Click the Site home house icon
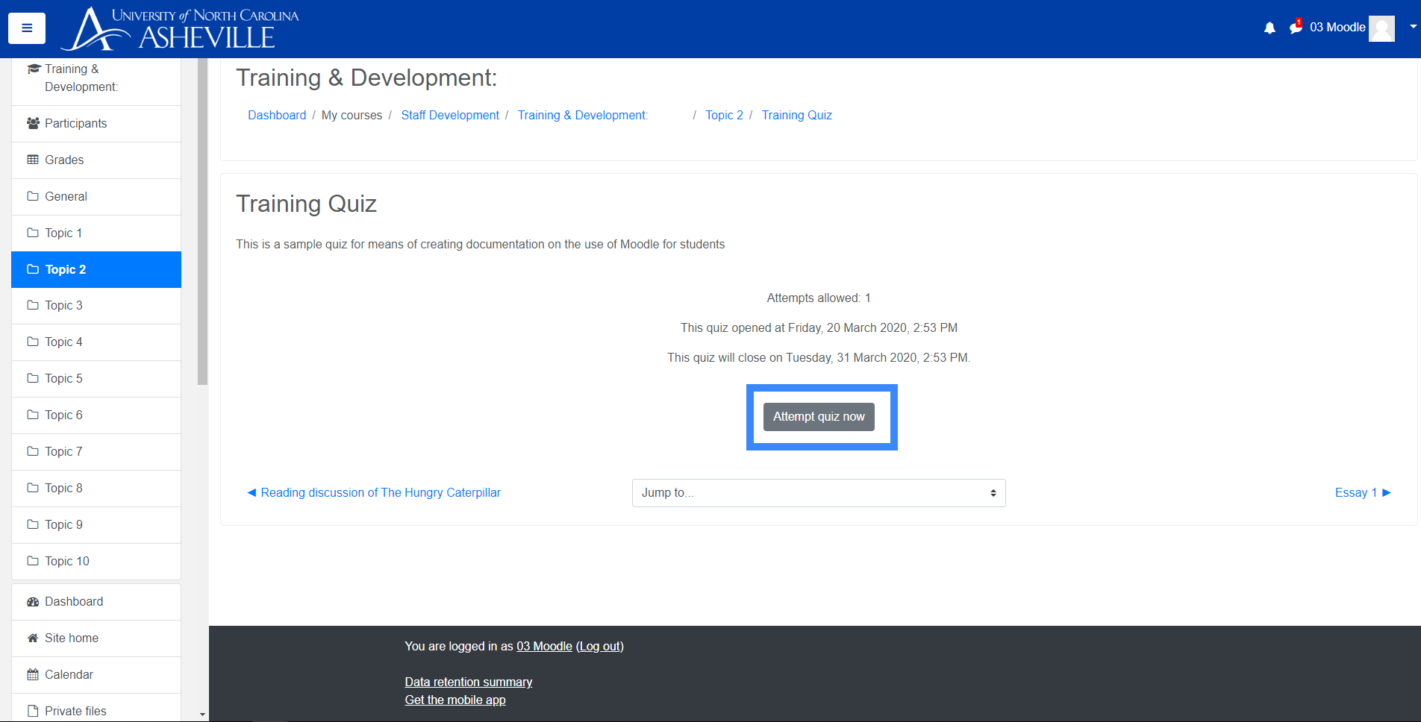This screenshot has height=722, width=1421. [x=33, y=638]
